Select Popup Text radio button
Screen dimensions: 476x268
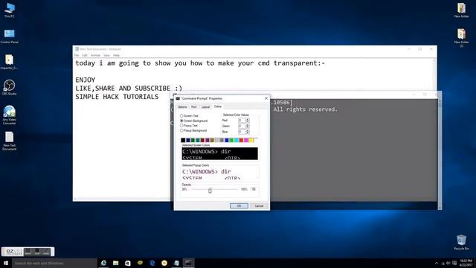tap(181, 126)
